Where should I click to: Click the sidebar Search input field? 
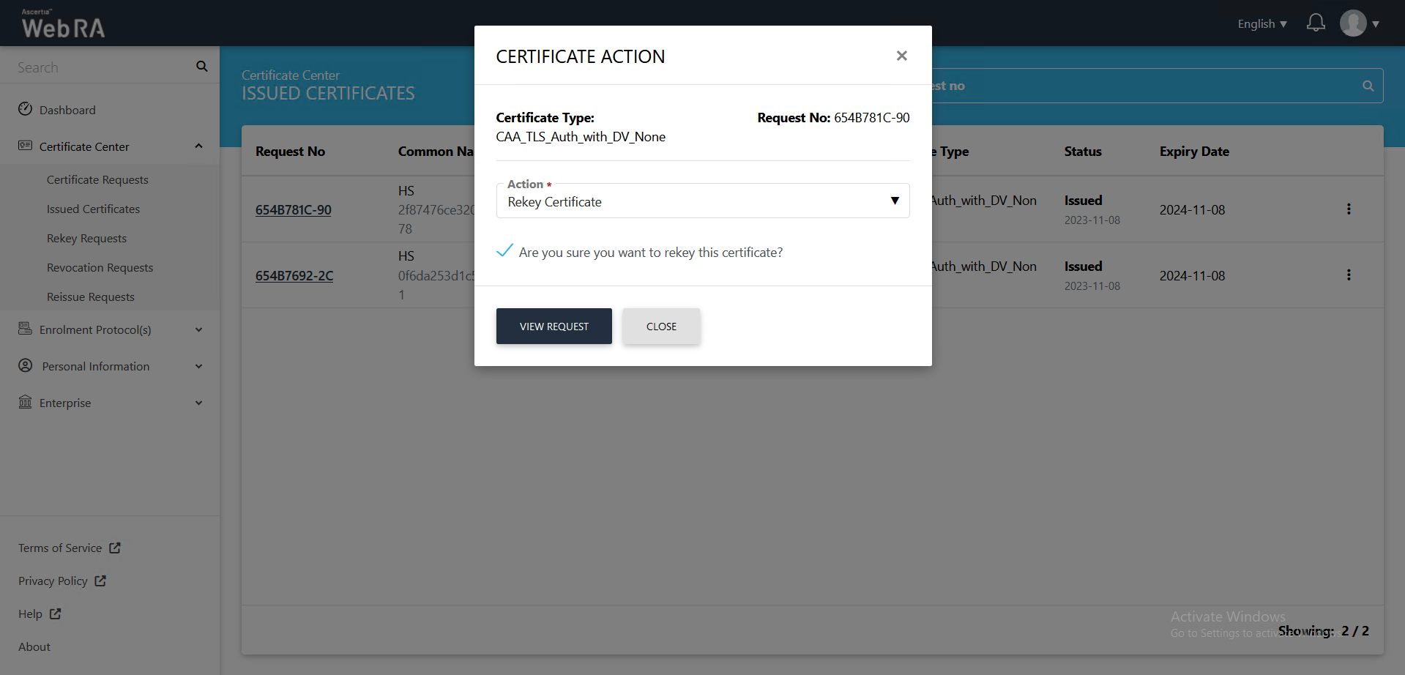(103, 67)
